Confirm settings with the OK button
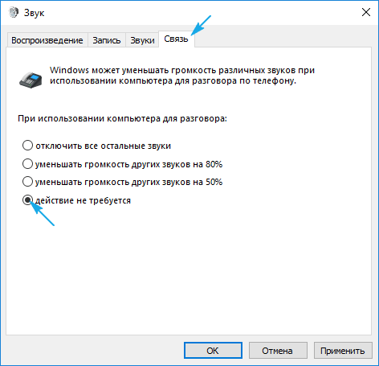This screenshot has width=379, height=366. pyautogui.click(x=213, y=351)
